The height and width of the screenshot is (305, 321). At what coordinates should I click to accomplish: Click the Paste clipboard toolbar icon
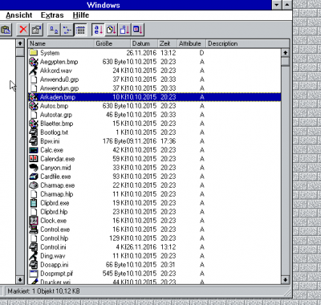pyautogui.click(x=6, y=30)
